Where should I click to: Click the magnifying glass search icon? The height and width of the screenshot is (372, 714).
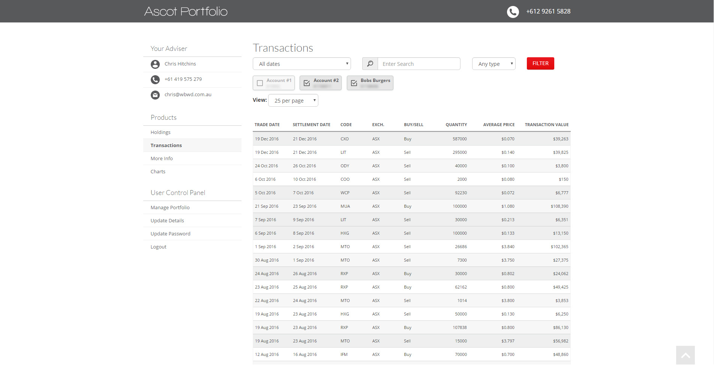[x=370, y=64]
